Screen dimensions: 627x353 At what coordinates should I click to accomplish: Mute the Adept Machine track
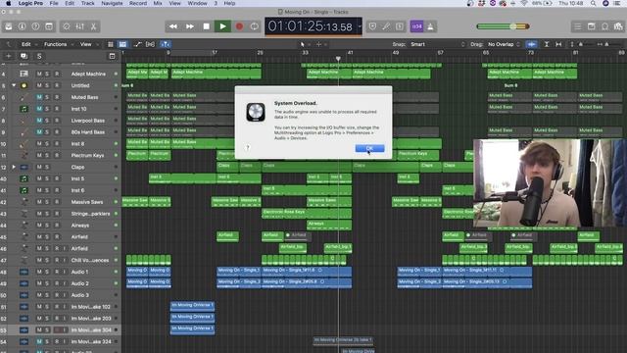[39, 74]
